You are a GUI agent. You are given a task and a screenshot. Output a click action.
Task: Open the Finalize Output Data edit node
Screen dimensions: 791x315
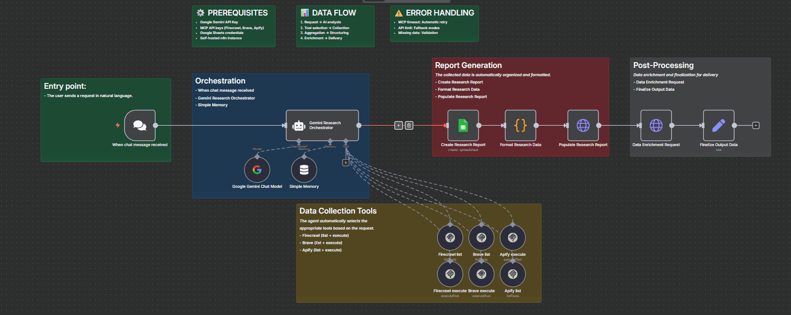coord(719,125)
